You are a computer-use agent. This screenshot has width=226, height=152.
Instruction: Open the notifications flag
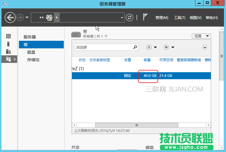click(145, 17)
